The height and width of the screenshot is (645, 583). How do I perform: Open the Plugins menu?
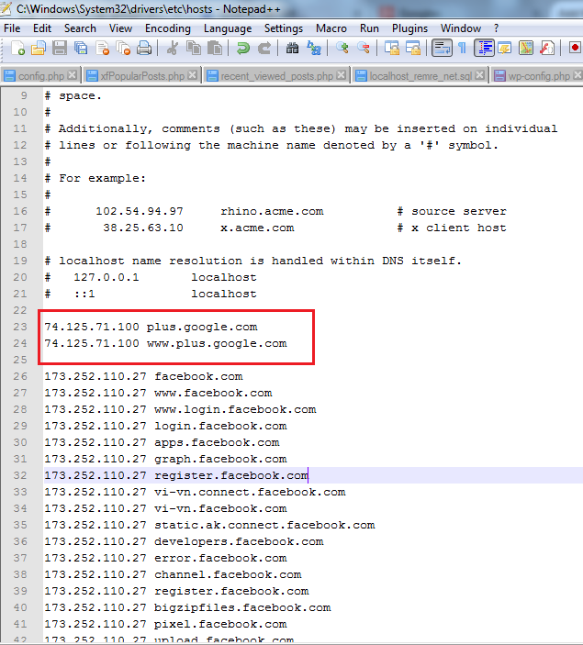pyautogui.click(x=409, y=28)
